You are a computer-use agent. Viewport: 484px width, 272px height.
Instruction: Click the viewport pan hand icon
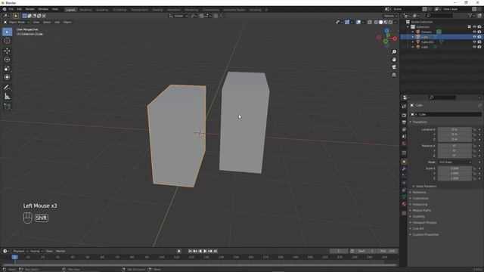[394, 60]
